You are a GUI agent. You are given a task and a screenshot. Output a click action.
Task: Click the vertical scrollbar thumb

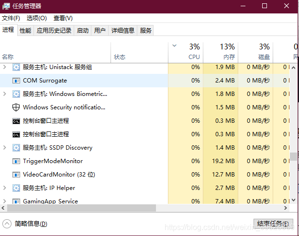(293, 157)
